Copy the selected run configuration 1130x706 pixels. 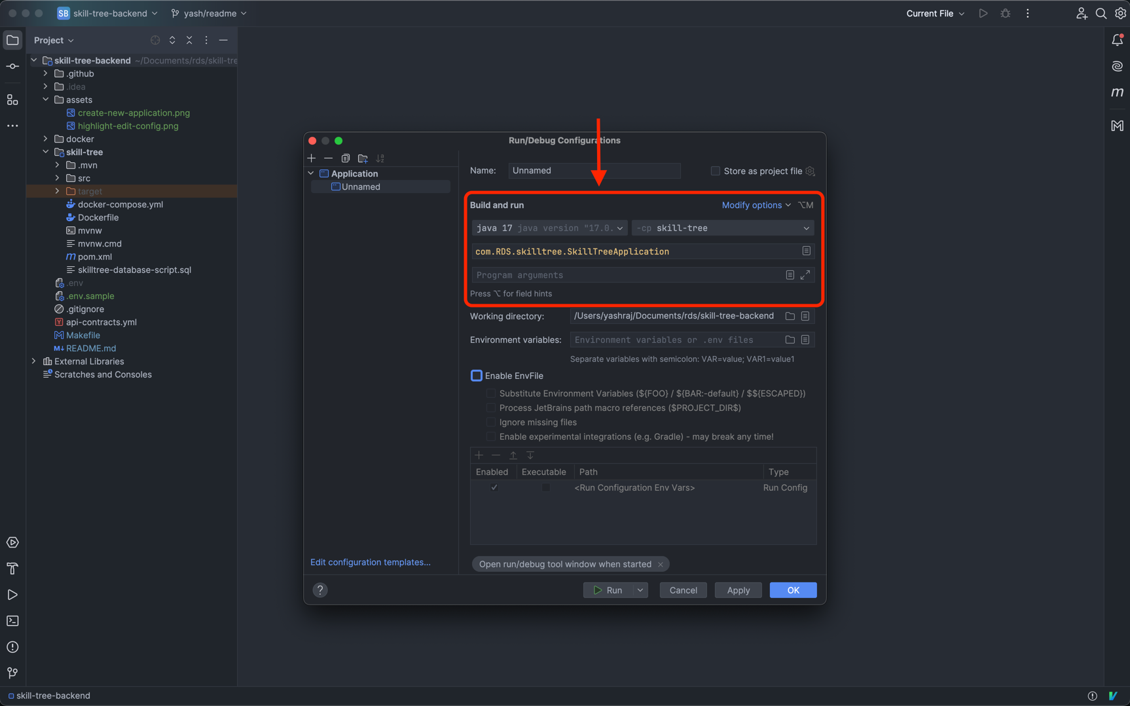346,158
